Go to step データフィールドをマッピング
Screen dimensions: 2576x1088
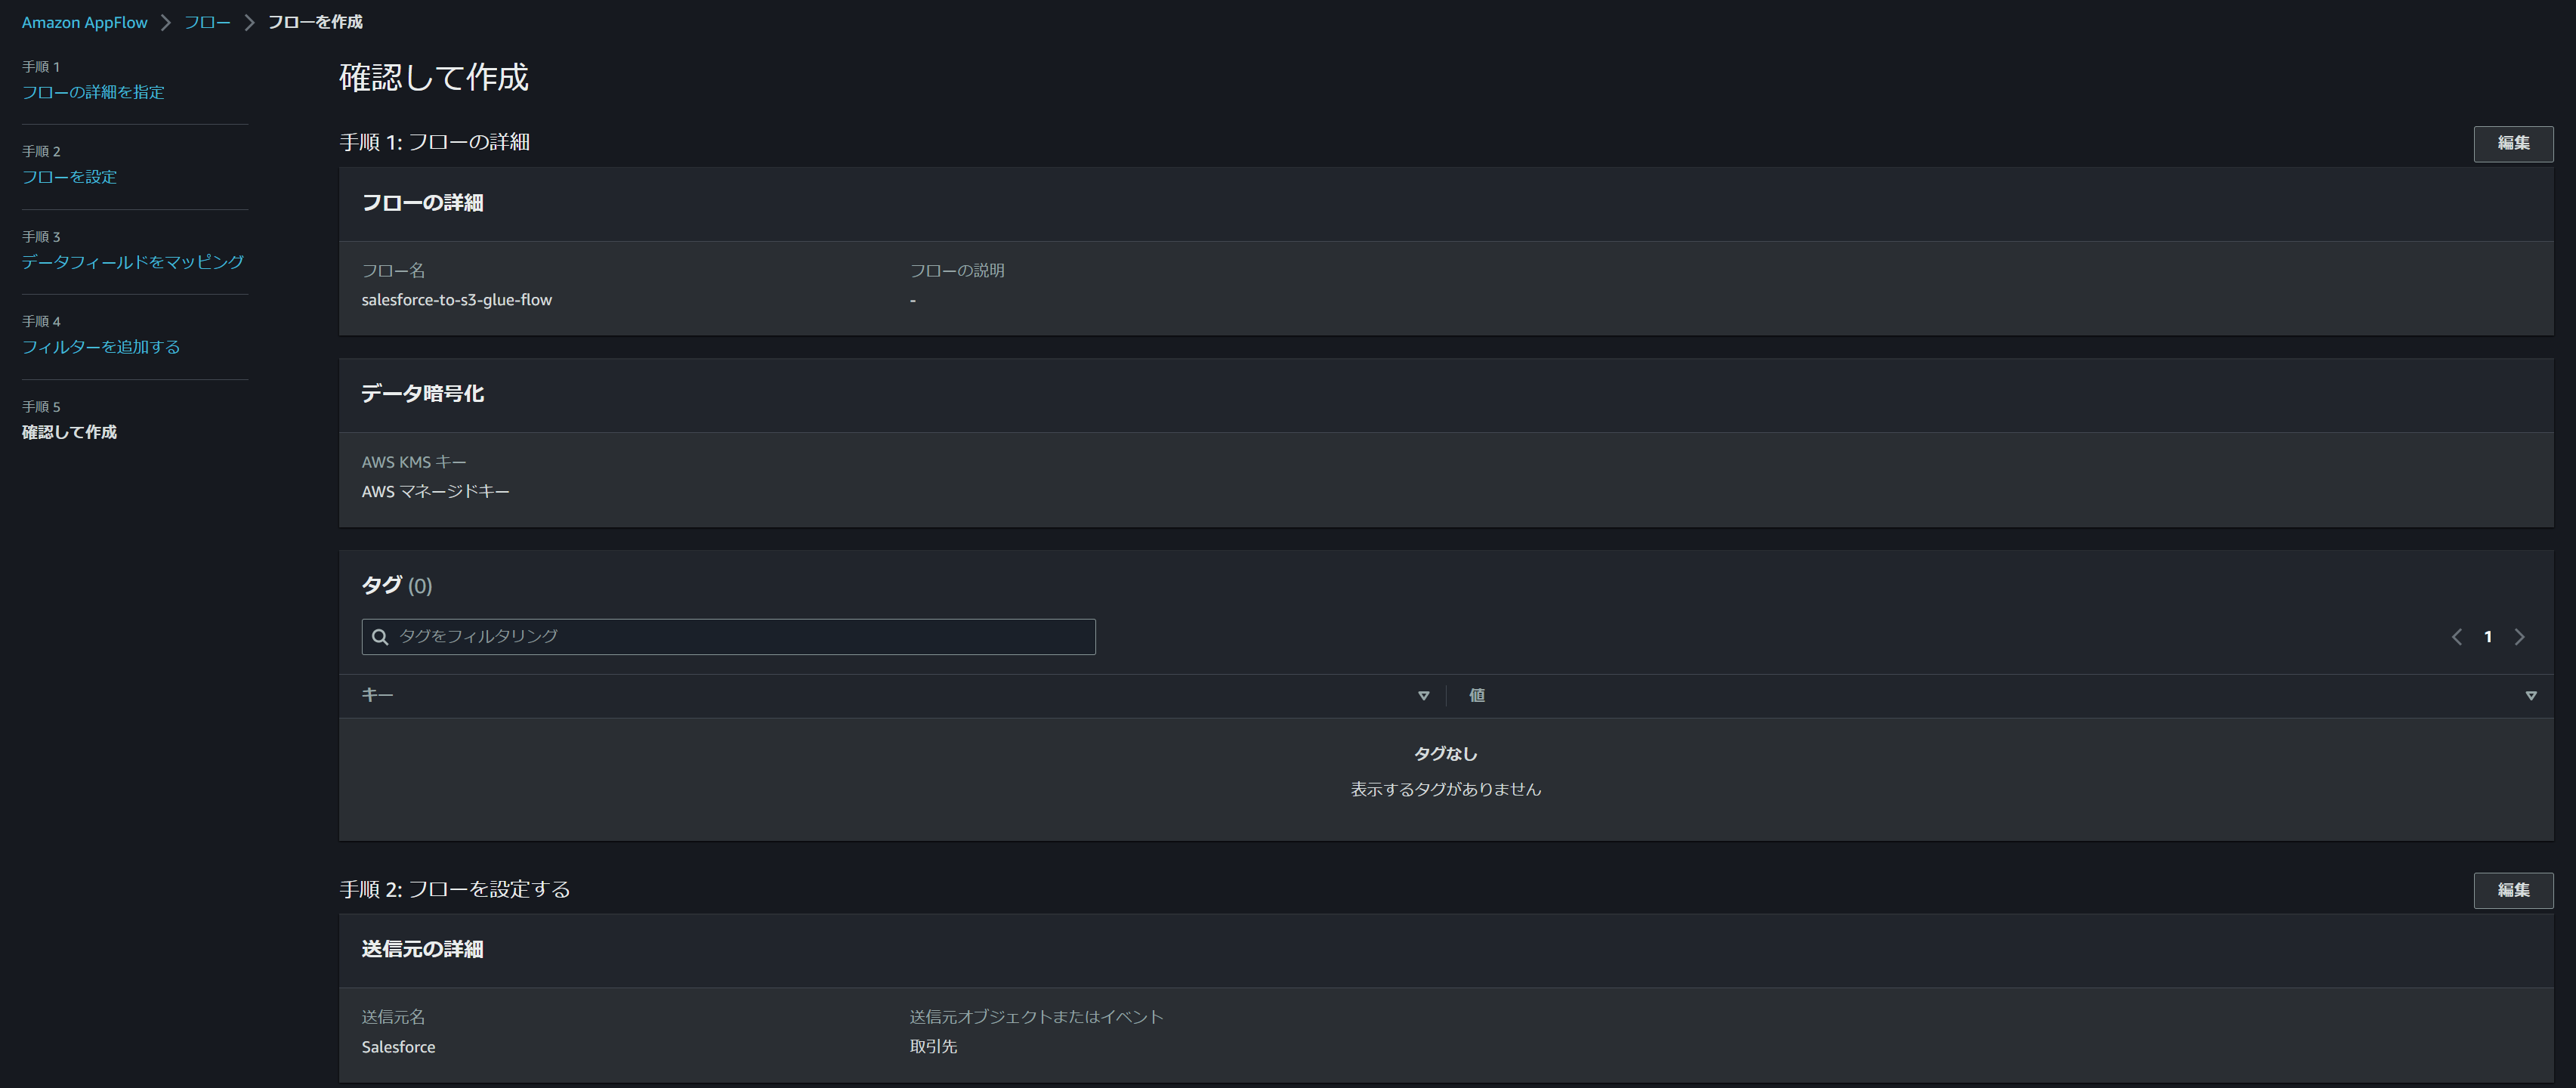coord(132,262)
